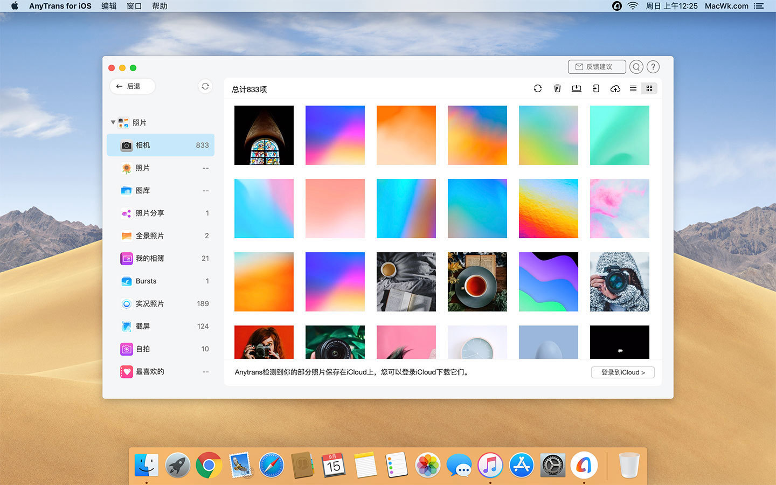The image size is (776, 485).
Task: Click the AnyTrans menu bar status icon
Action: click(x=617, y=6)
